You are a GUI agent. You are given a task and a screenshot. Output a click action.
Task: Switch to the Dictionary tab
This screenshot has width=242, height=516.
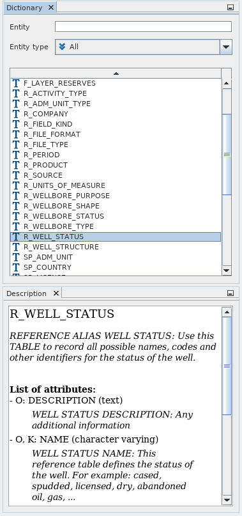(24, 8)
